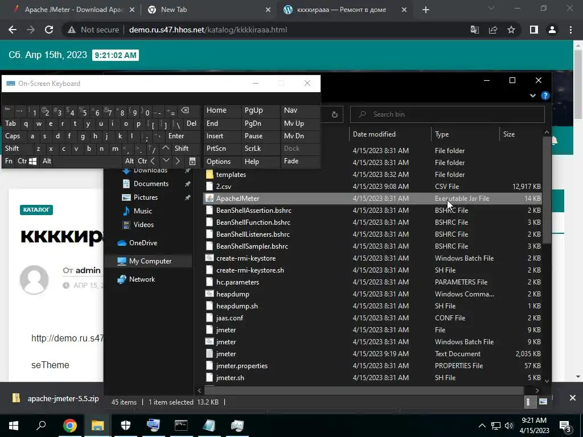This screenshot has width=583, height=437.
Task: Sort by Type column header
Action: (x=442, y=134)
